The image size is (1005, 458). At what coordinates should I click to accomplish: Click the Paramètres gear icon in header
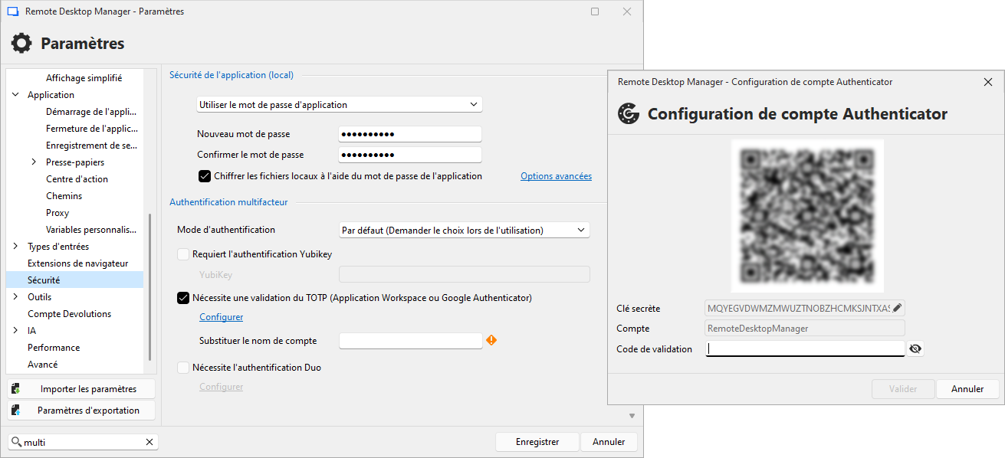21,43
